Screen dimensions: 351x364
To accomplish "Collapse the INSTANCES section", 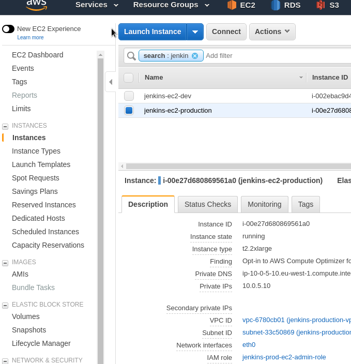I will coord(5,126).
